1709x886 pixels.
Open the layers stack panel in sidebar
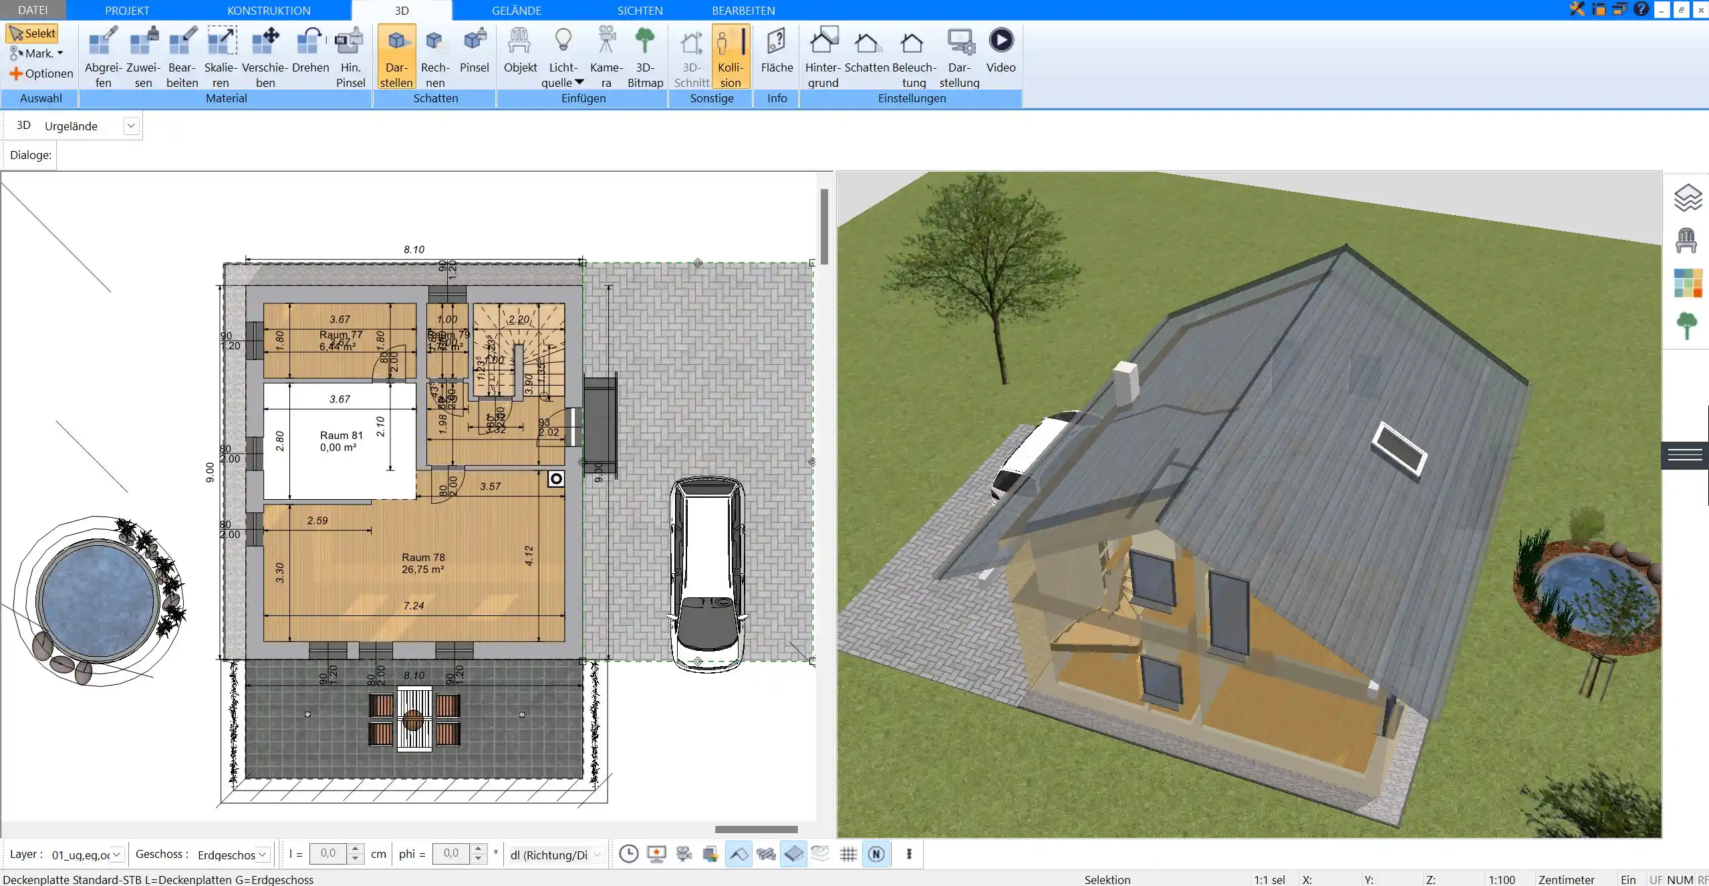pos(1687,198)
